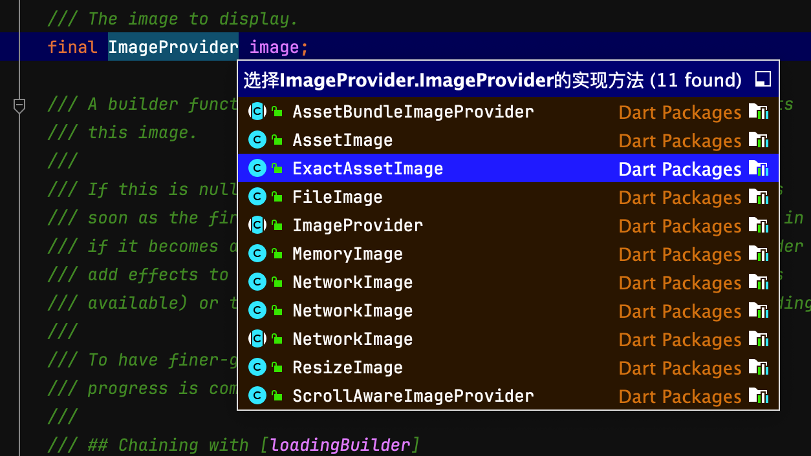Click library icon on ScrollAwareImageProvider row
Viewport: 811px width, 456px height.
[x=759, y=396]
